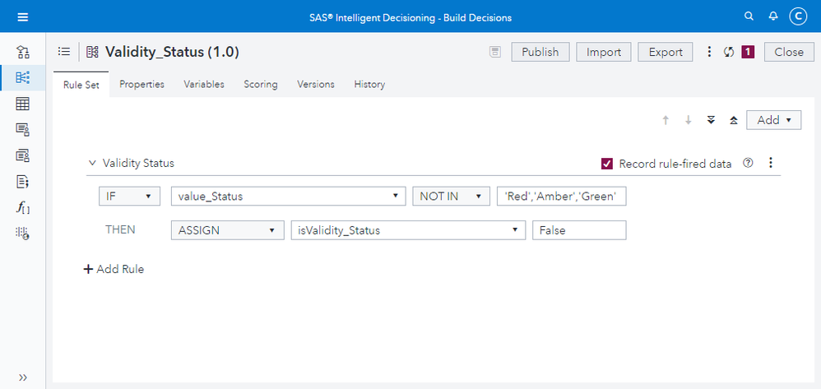Open the Lookup Tables sidebar icon
The width and height of the screenshot is (821, 389).
click(x=23, y=104)
